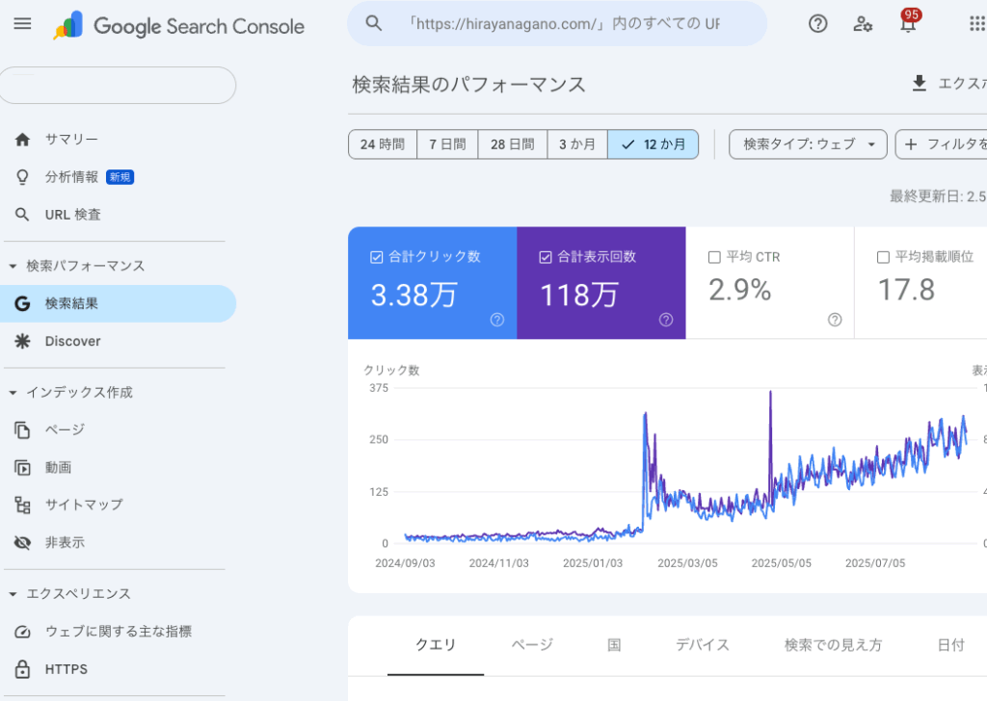Open URL 検査 inspection tool

72,215
